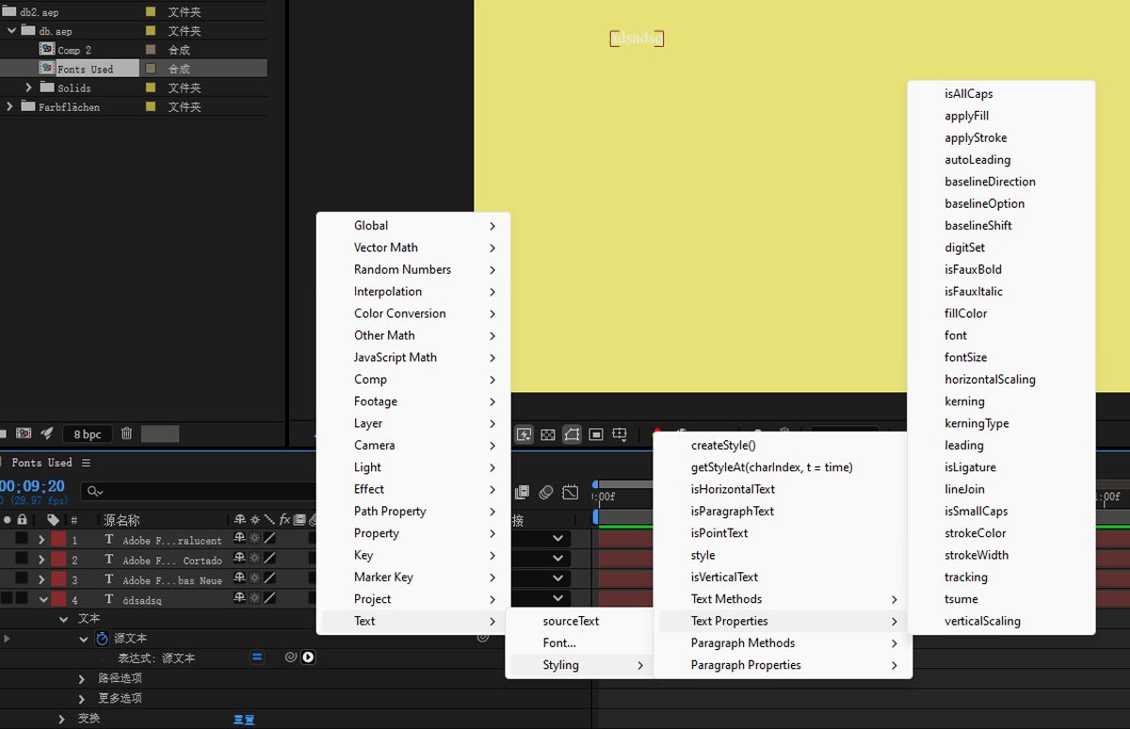1130x729 pixels.
Task: Click the lock column header icon
Action: (23, 520)
